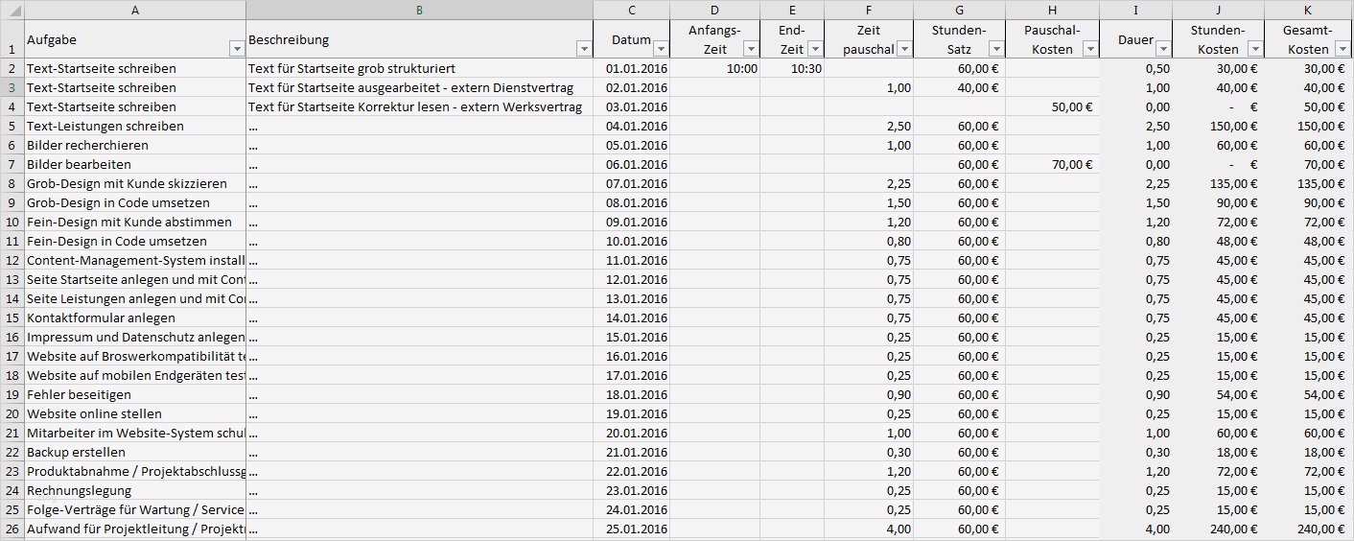
Task: Select cell 'Fehler beseitigen'
Action: (135, 394)
